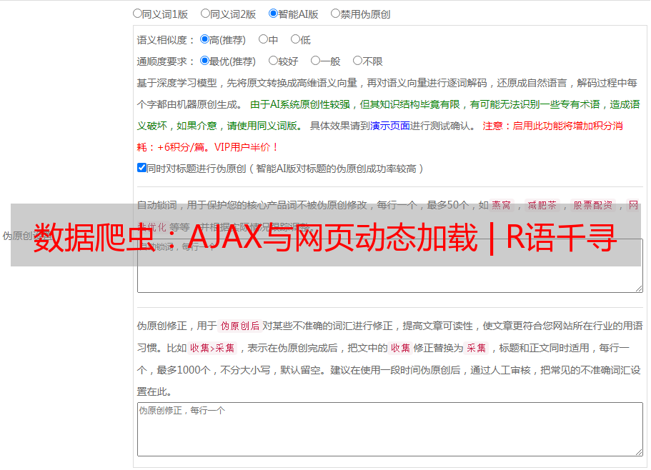Click the 伪原创修正 textarea resize handle
Image resolution: width=651 pixels, height=470 pixels.
638,451
